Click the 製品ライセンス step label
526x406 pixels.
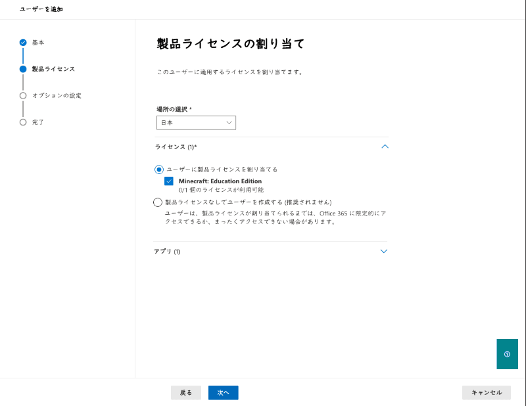53,69
